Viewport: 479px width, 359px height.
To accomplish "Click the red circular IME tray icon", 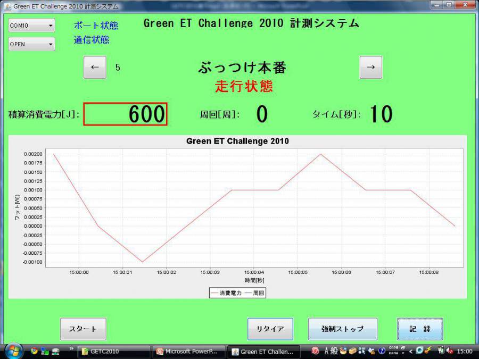I will click(x=316, y=351).
